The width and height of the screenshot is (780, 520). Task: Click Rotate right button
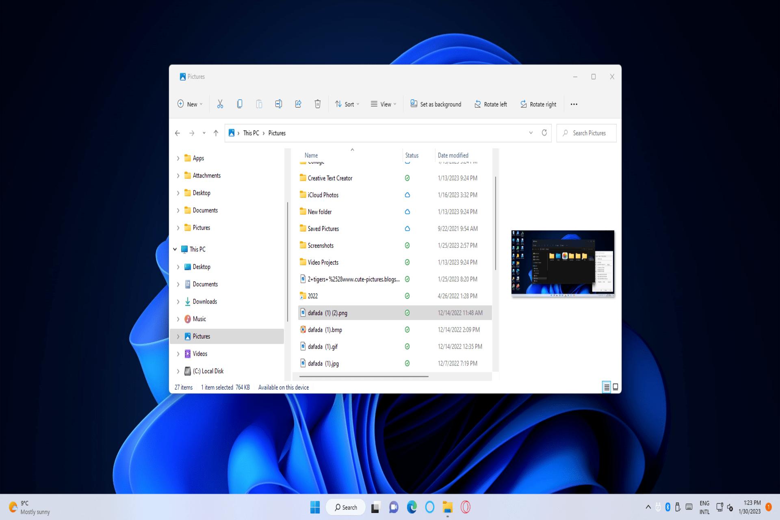pos(538,104)
